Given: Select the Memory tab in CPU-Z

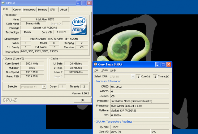Looking at the screenshot, I should 43,10.
